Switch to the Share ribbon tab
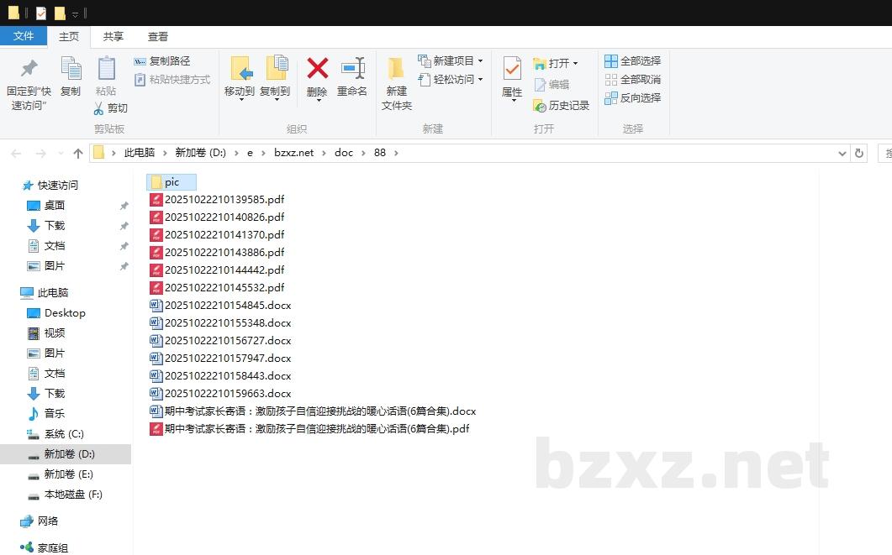Image resolution: width=892 pixels, height=555 pixels. [113, 37]
